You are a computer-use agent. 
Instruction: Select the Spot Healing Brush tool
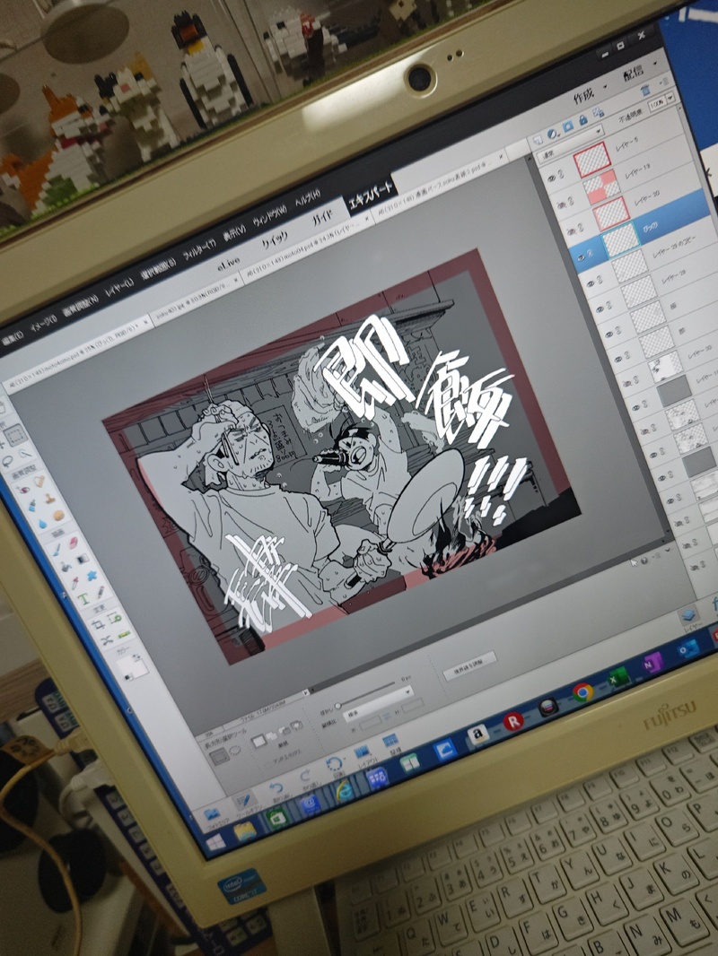coord(39,482)
